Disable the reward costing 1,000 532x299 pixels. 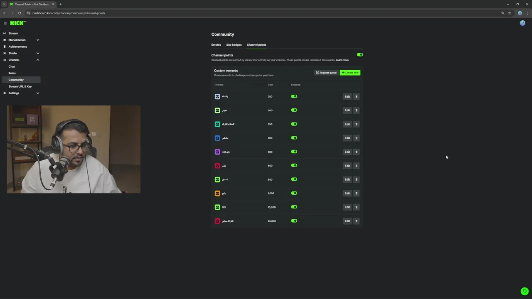click(294, 193)
